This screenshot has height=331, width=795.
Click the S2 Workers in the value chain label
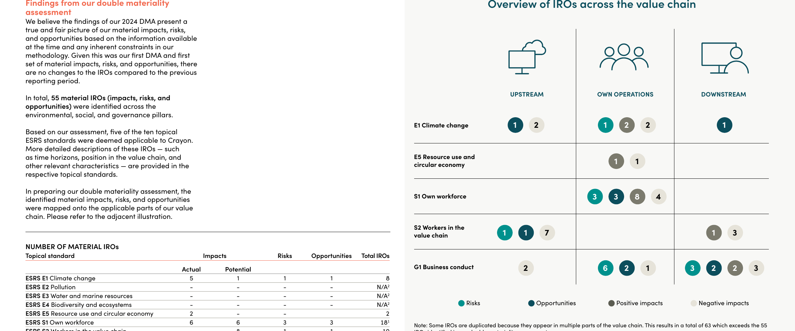[439, 231]
